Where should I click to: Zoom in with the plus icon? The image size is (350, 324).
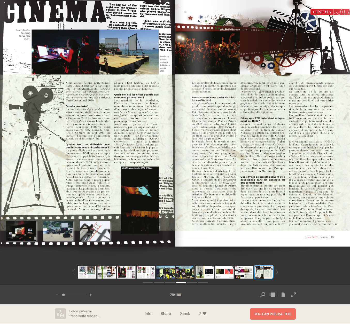[91, 295]
